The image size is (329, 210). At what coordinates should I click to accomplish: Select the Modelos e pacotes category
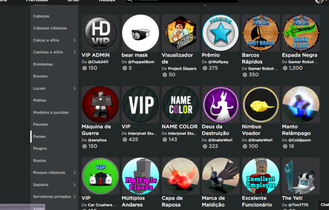51,112
